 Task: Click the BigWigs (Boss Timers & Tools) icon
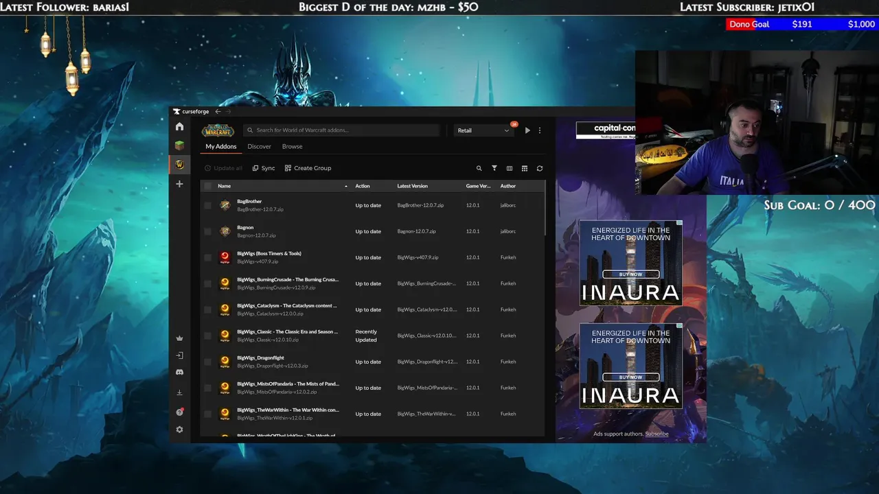(225, 257)
